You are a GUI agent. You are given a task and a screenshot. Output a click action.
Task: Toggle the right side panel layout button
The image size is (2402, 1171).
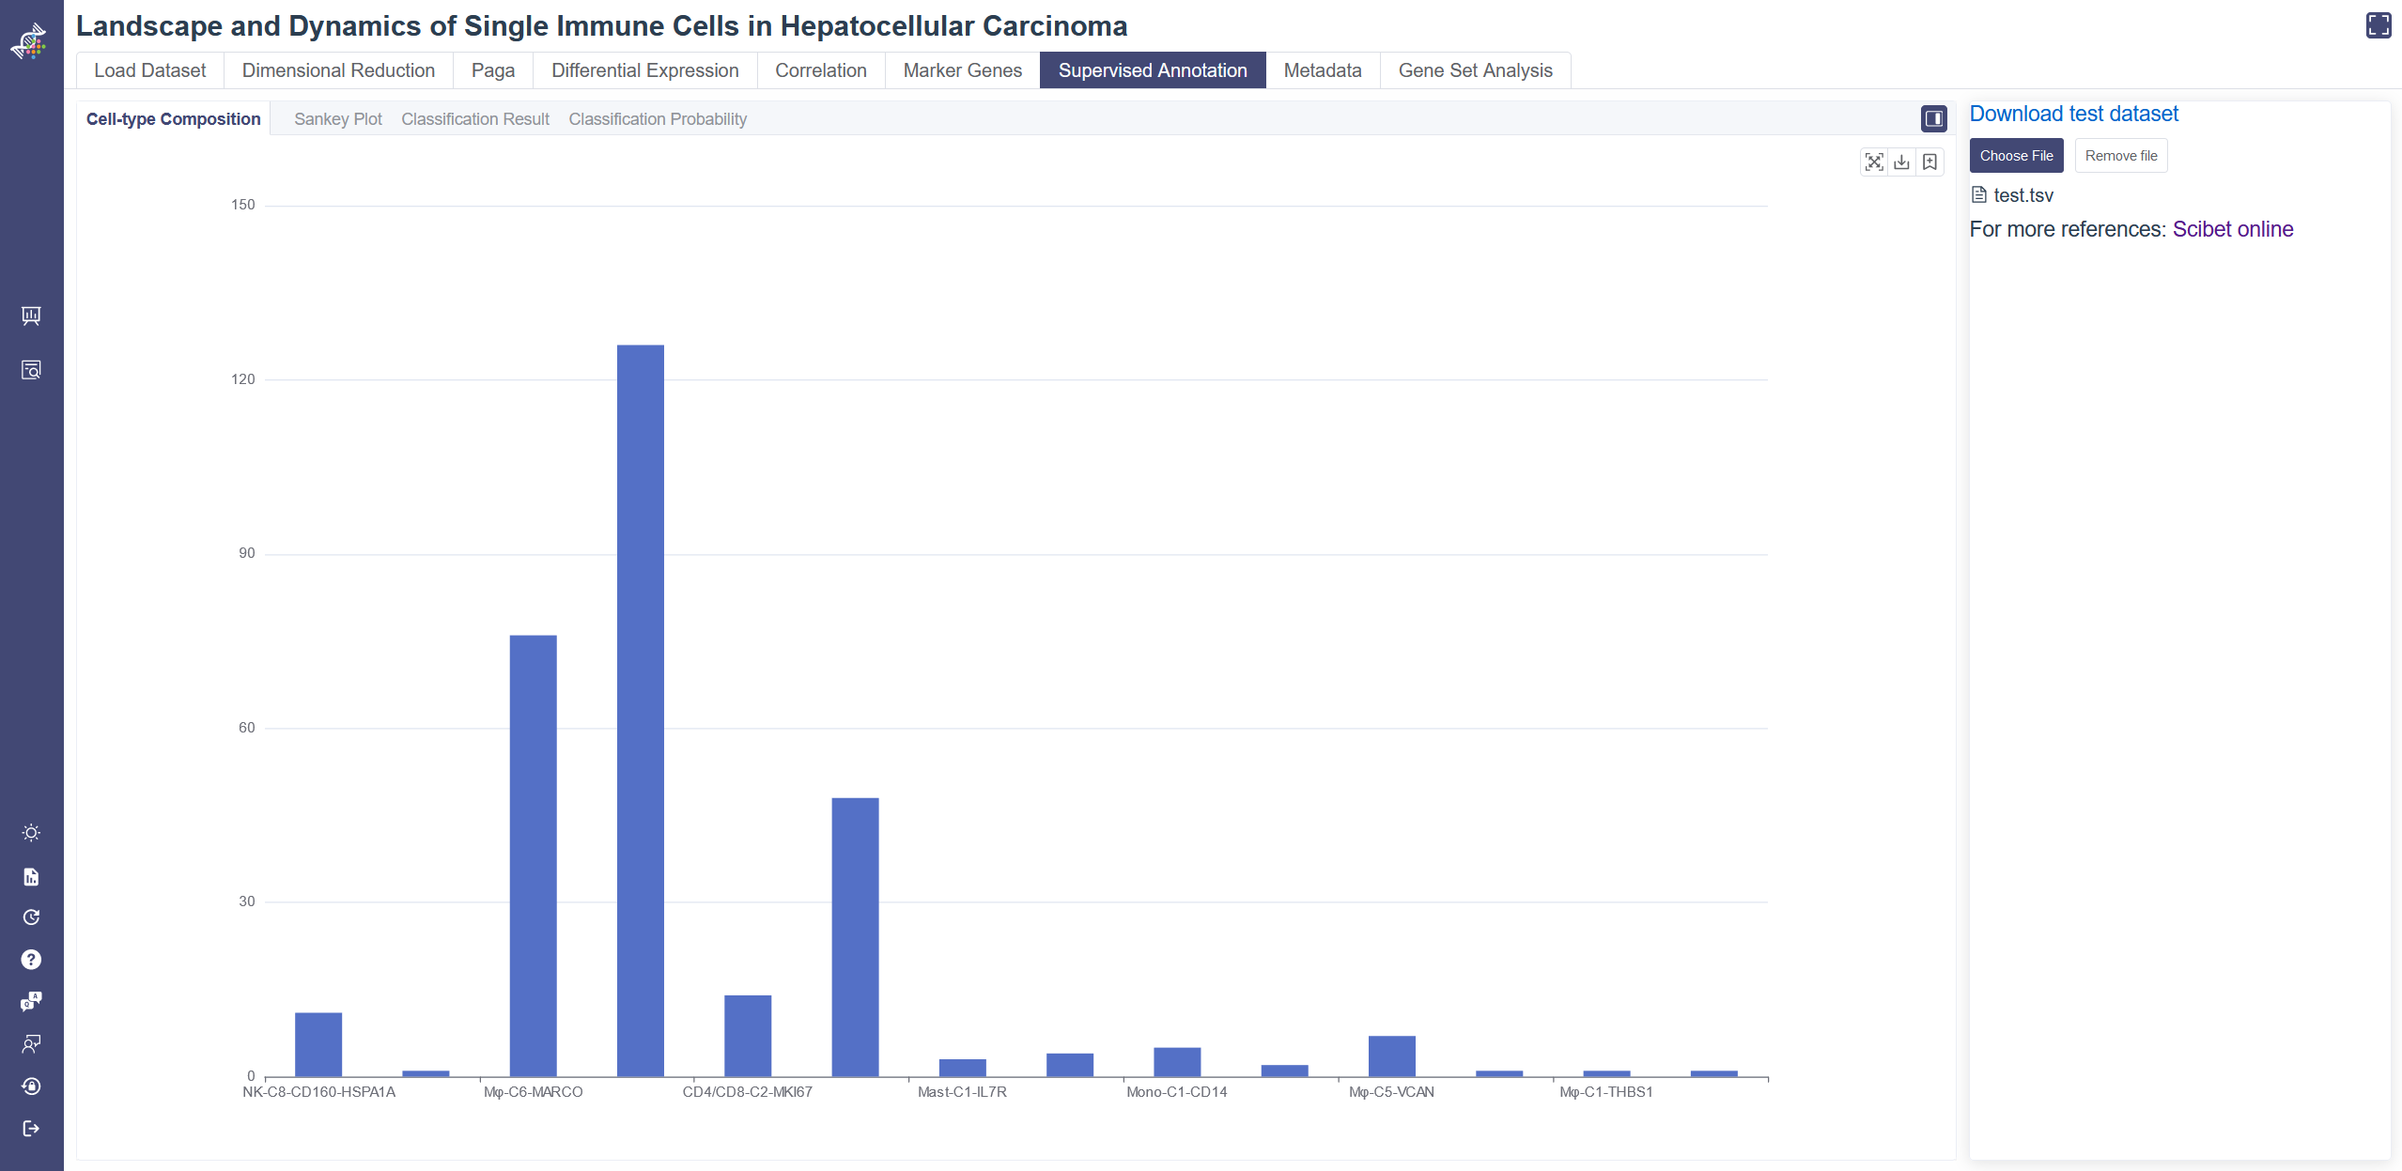click(1933, 118)
